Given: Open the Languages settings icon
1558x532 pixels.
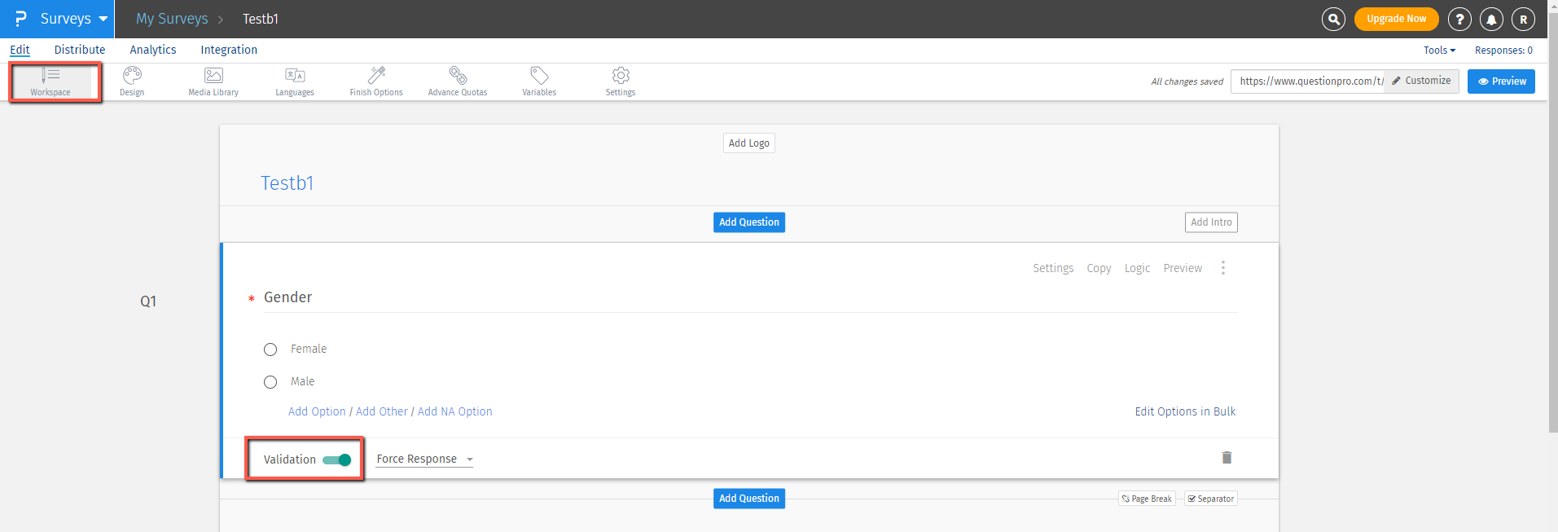Looking at the screenshot, I should click(x=295, y=81).
